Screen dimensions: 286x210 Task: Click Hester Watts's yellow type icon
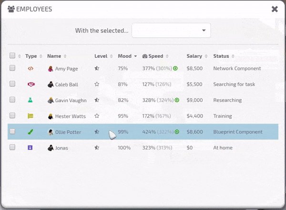coord(31,116)
